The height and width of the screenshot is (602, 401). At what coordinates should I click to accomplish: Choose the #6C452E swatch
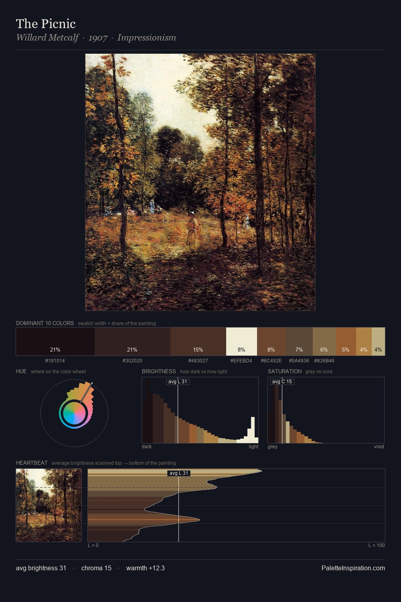coord(271,342)
